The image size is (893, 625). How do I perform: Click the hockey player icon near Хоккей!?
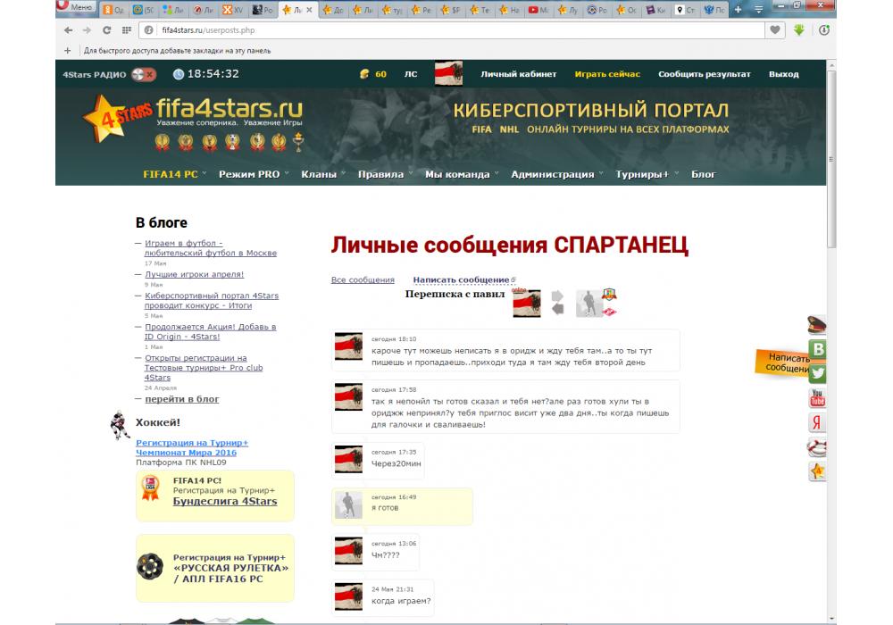(119, 425)
